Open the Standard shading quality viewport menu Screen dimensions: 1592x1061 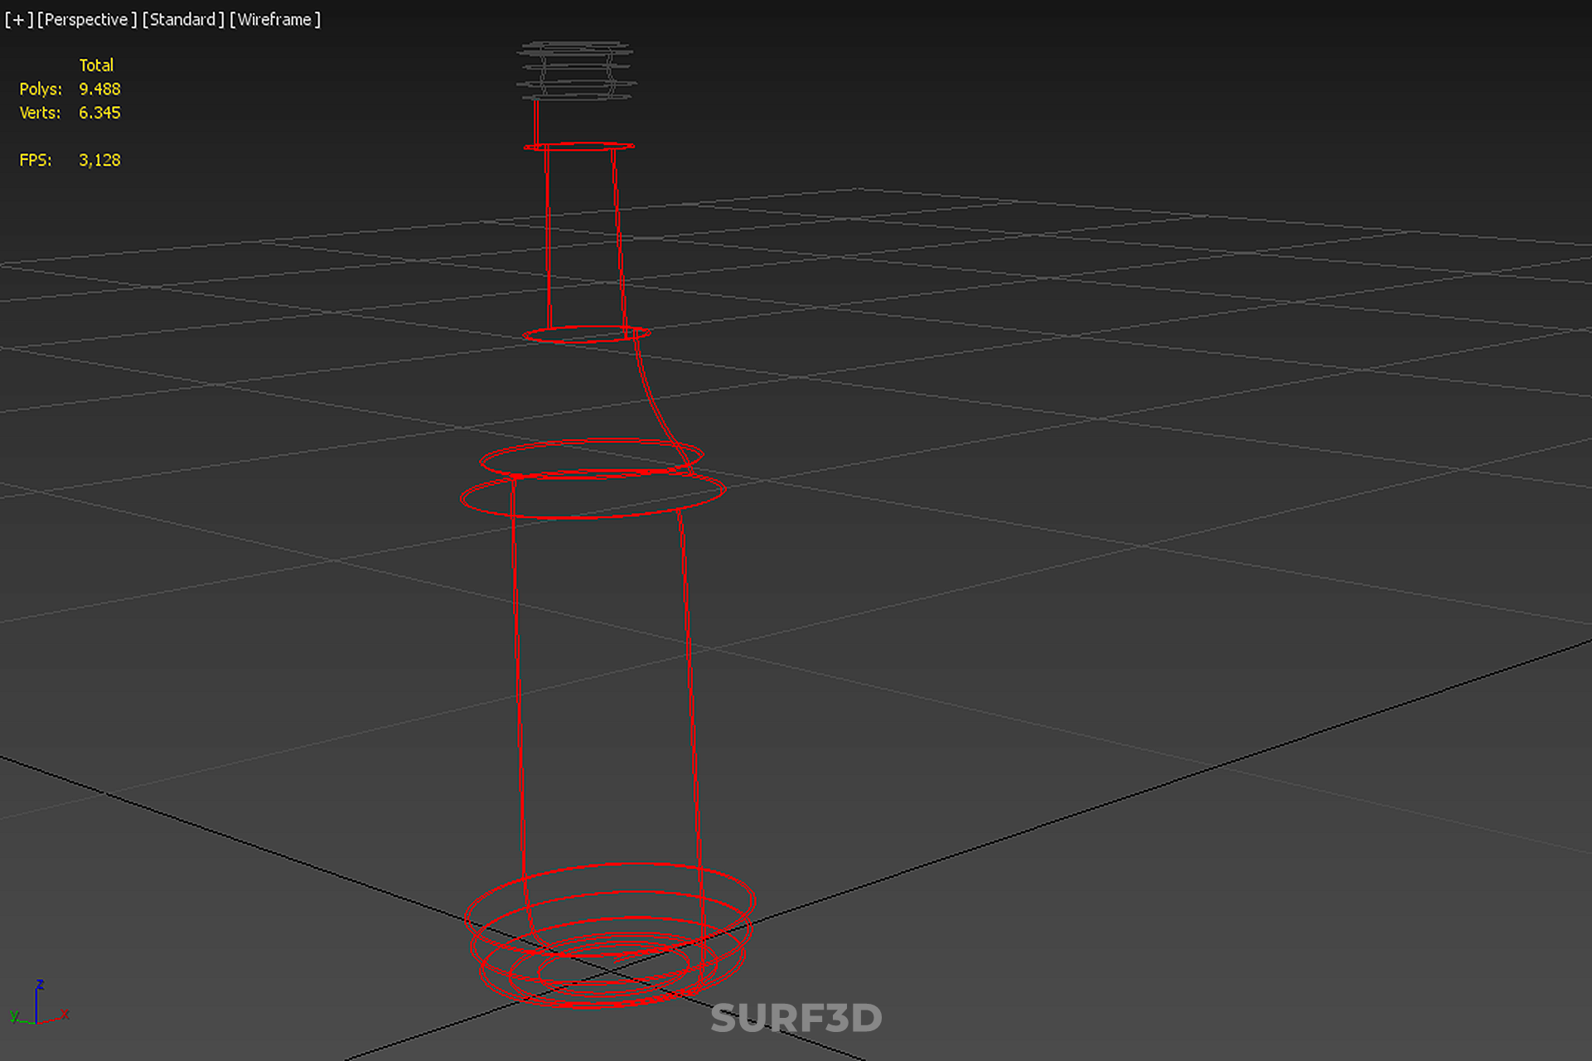click(x=182, y=19)
